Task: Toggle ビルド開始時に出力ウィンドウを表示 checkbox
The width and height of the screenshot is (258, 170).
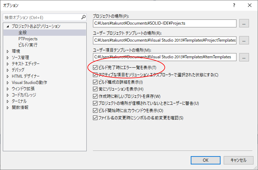Action: [96, 110]
